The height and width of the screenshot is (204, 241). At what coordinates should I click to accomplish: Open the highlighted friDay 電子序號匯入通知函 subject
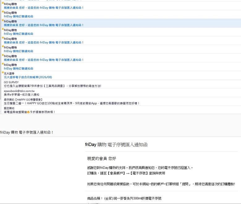pos(44,25)
